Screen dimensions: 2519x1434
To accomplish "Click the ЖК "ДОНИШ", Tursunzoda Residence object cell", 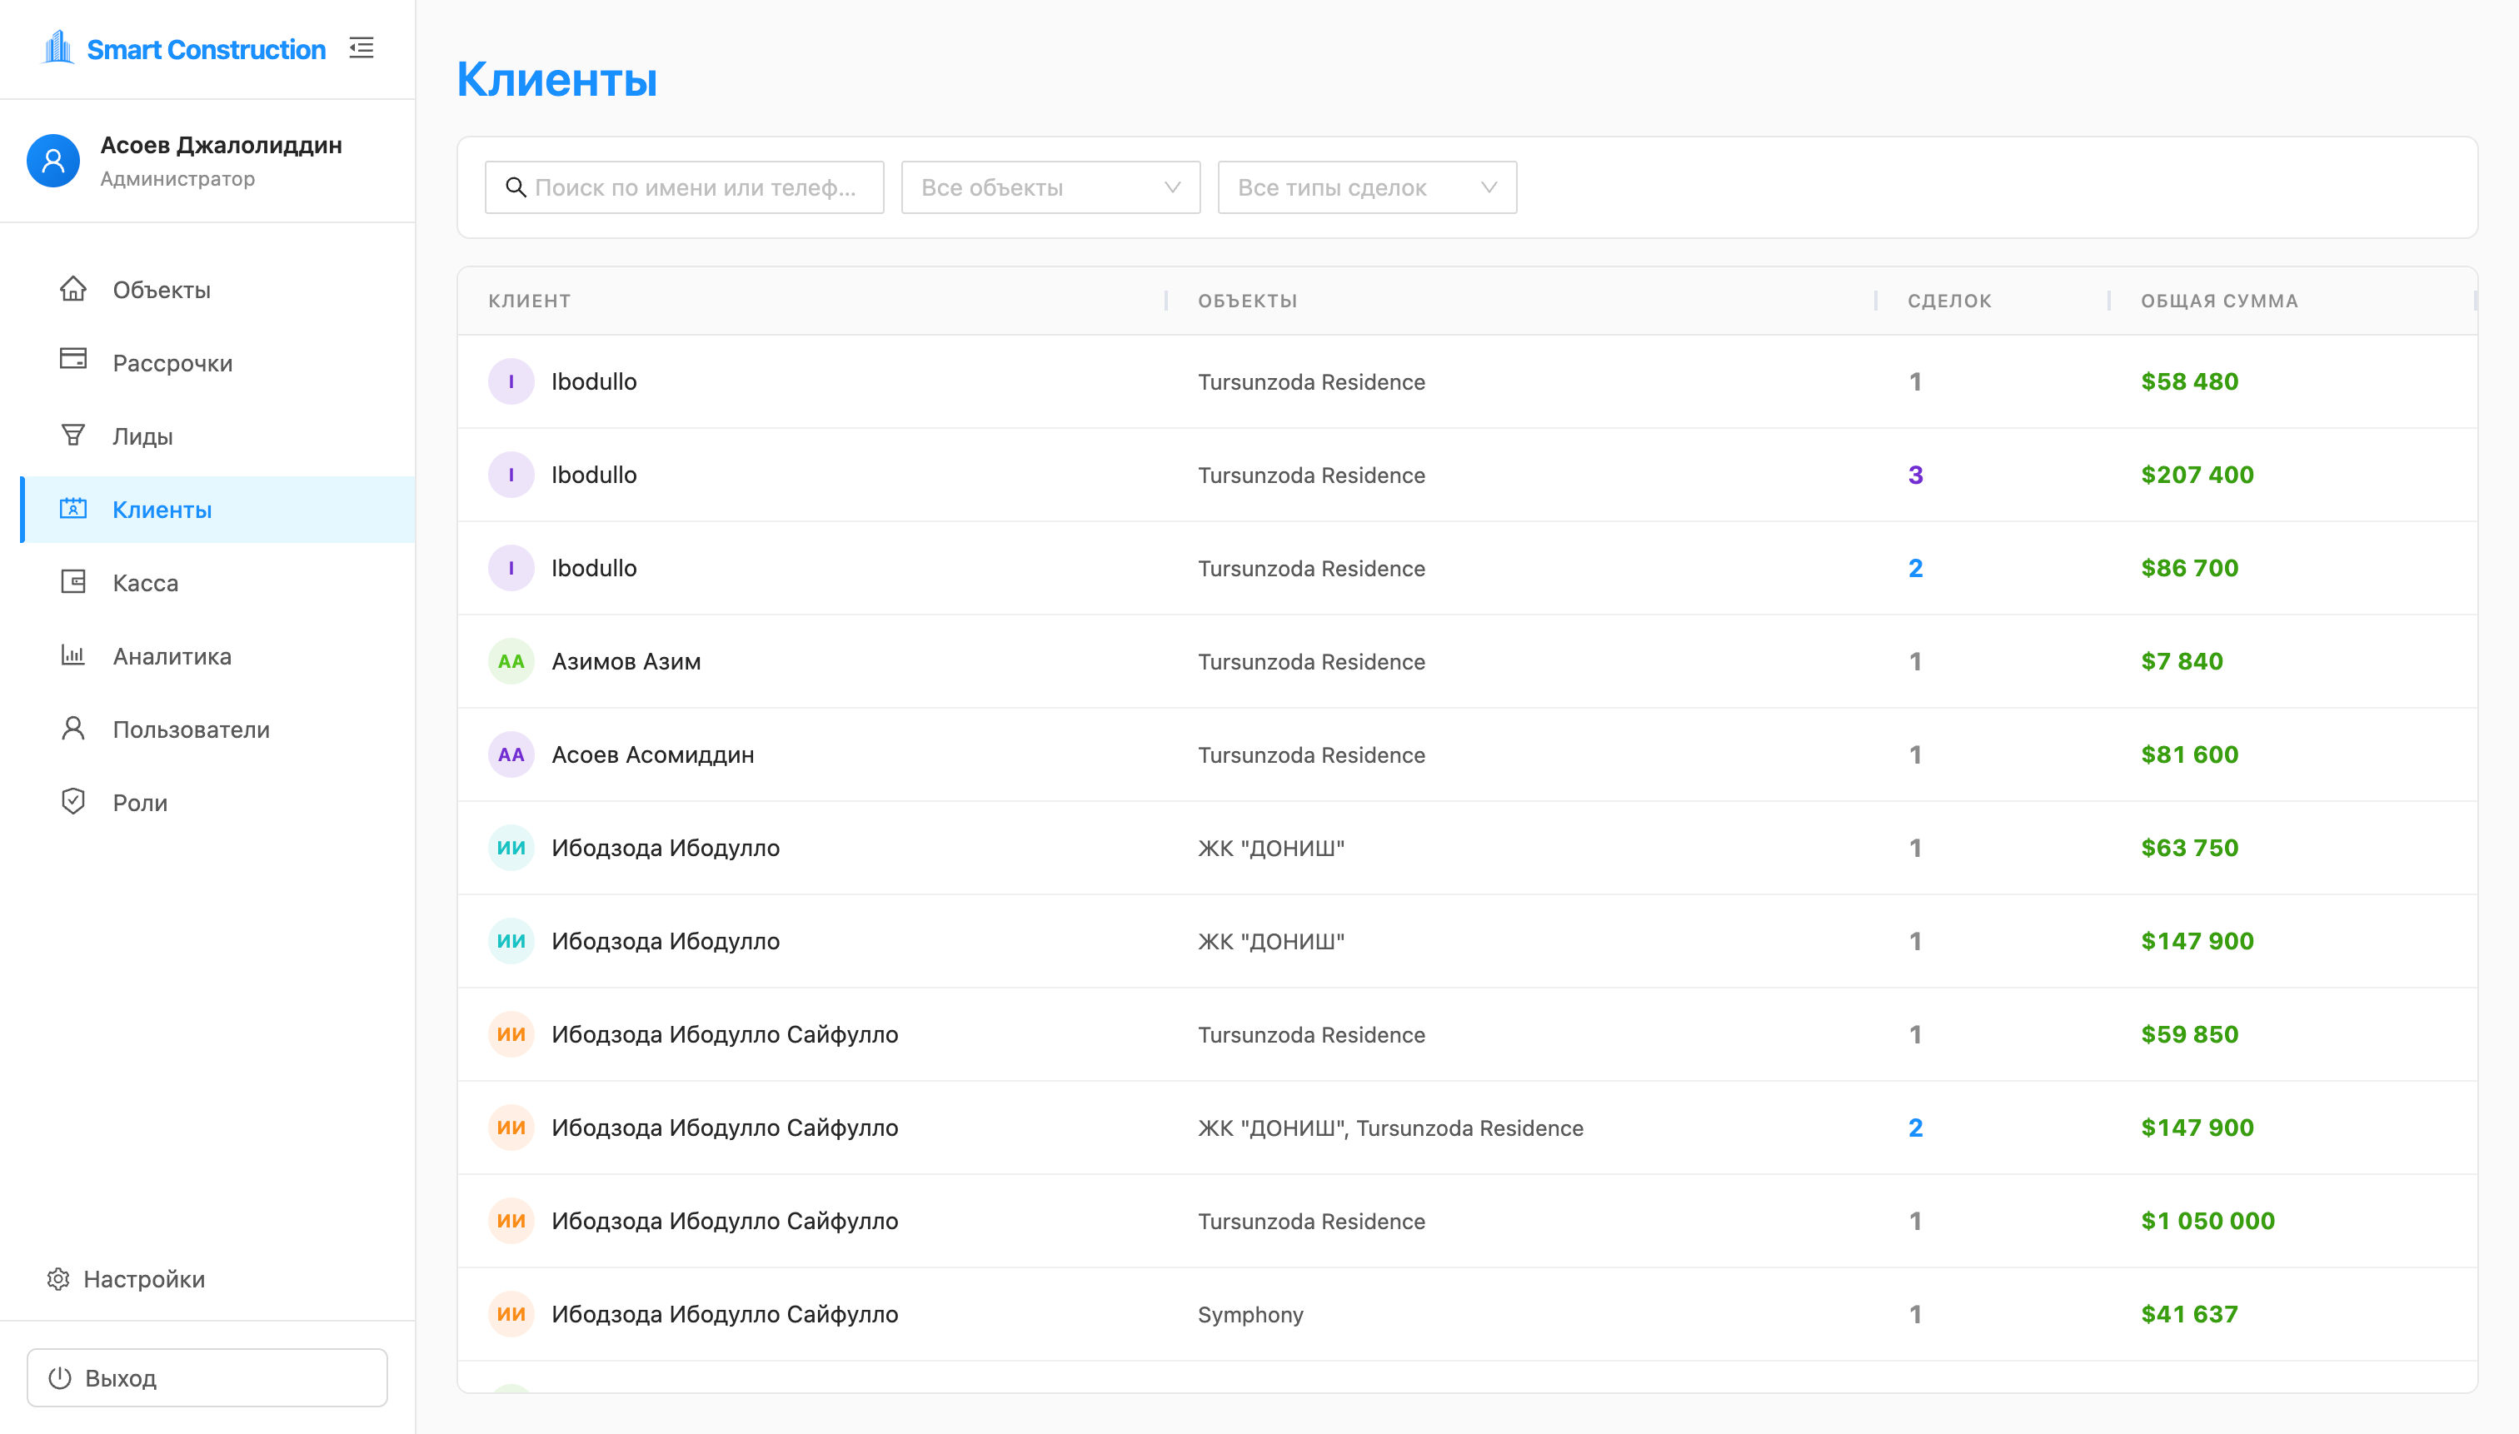I will pos(1390,1128).
